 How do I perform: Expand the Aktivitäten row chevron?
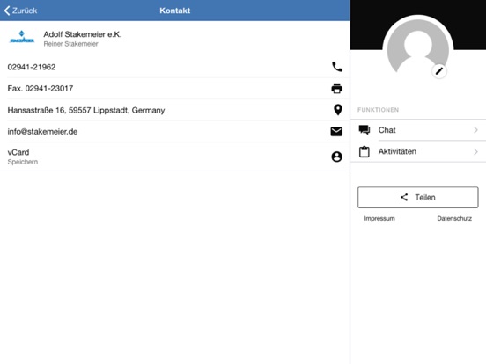tap(475, 151)
